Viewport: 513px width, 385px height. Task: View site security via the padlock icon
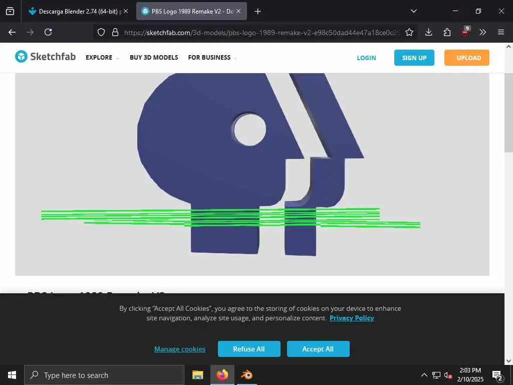click(115, 32)
